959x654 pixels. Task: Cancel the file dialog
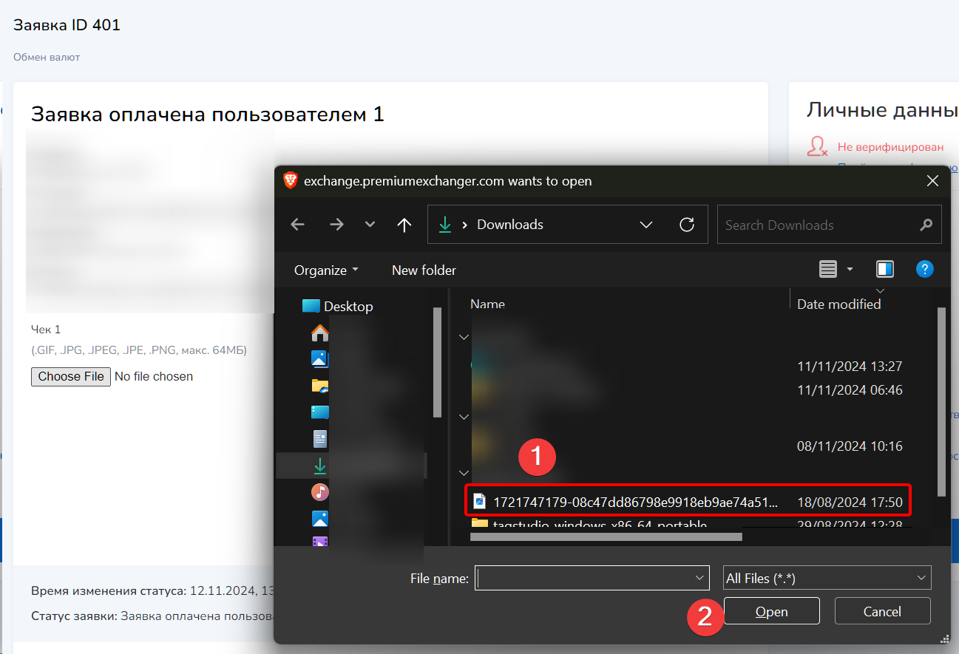click(x=882, y=612)
